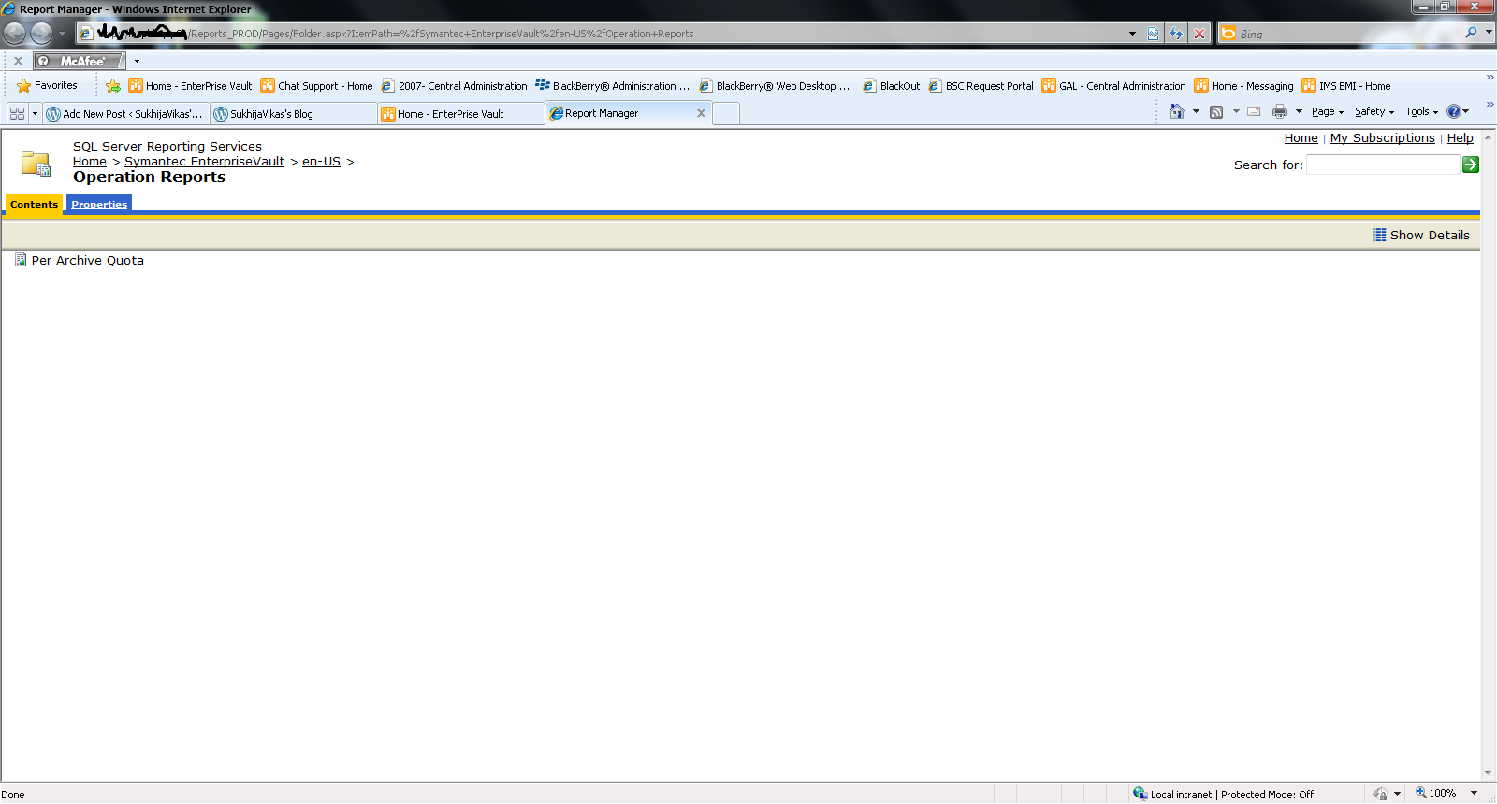The width and height of the screenshot is (1497, 804).
Task: Click the Refresh page icon
Action: tap(1176, 34)
